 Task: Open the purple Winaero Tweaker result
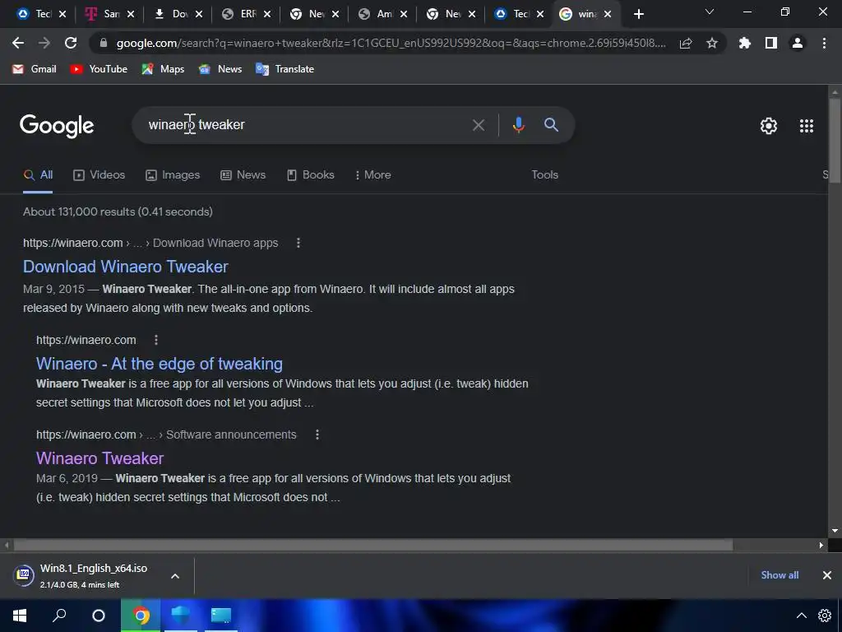click(x=99, y=458)
